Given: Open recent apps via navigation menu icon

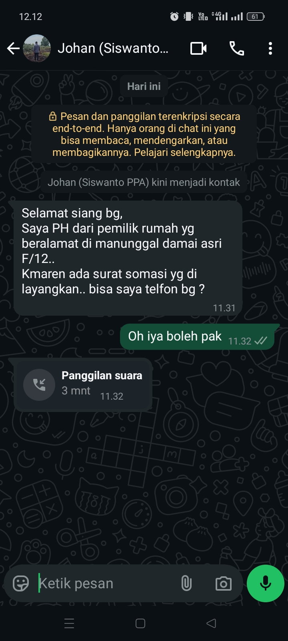Looking at the screenshot, I should coord(69,623).
